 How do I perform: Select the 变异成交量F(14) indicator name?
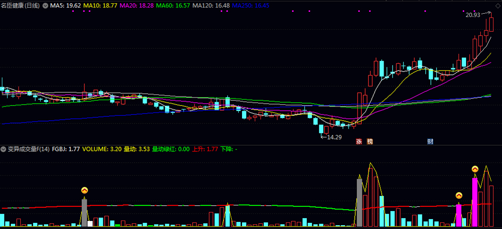point(28,149)
